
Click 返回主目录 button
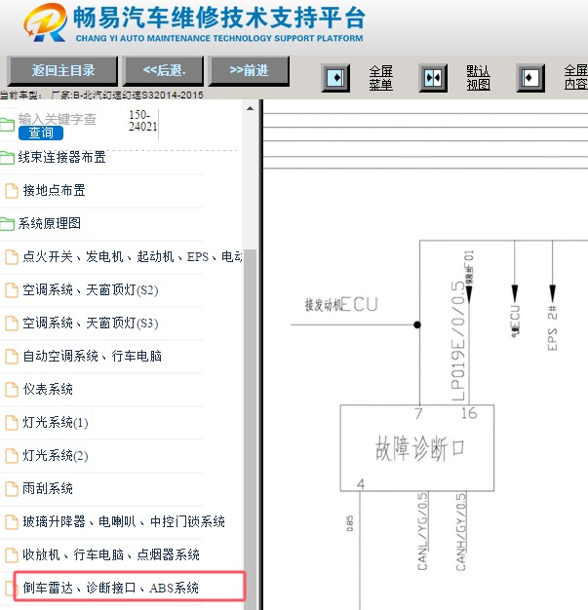(x=63, y=70)
